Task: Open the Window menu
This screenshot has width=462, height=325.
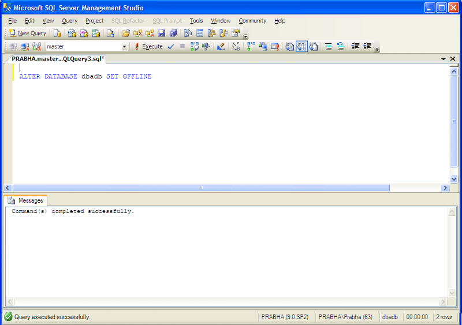Action: tap(221, 21)
